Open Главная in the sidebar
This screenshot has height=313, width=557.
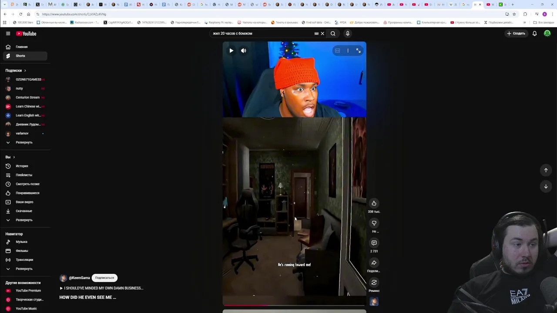25,47
